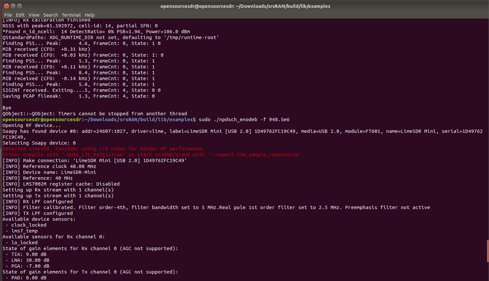Click the '- lms7_temp' sensor entry
The width and height of the screenshot is (489, 281).
pos(22,231)
